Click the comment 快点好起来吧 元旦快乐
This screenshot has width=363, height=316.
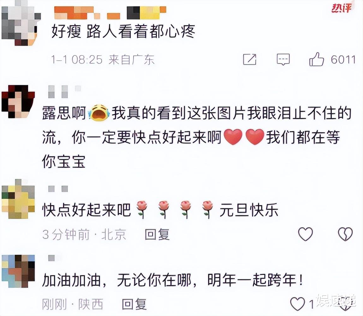coord(160,210)
